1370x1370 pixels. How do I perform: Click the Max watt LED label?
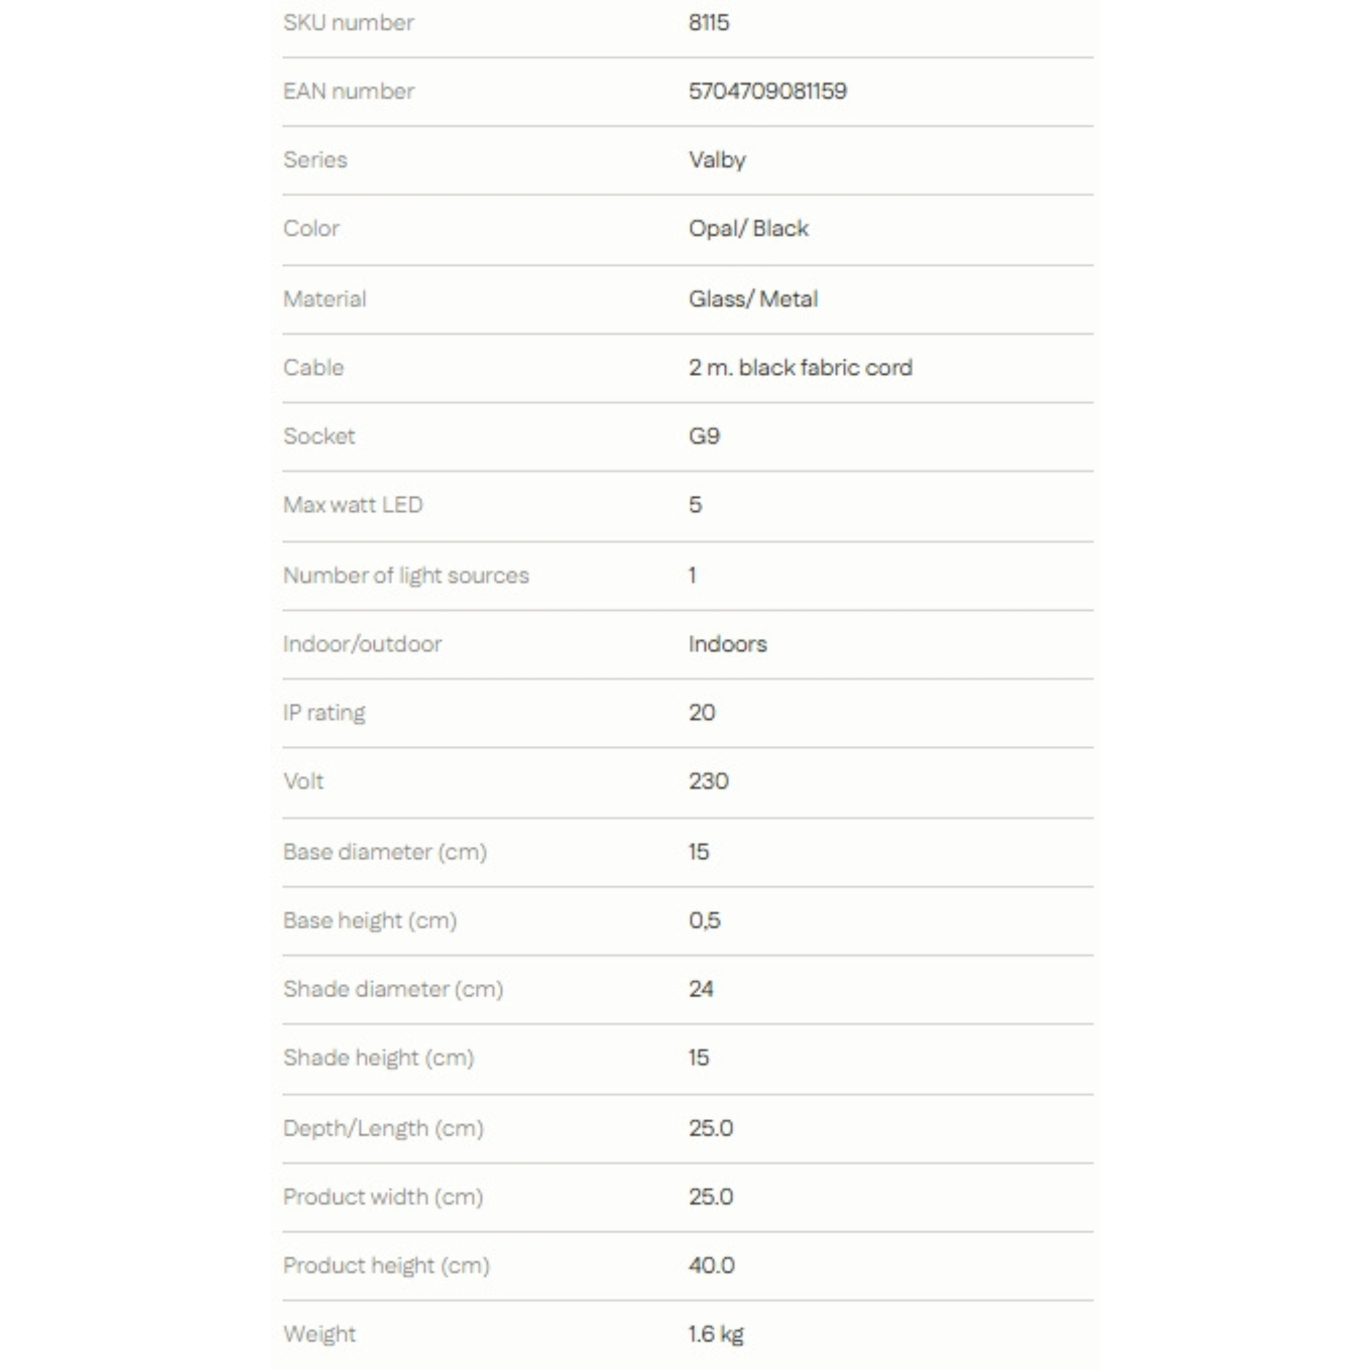(x=353, y=505)
